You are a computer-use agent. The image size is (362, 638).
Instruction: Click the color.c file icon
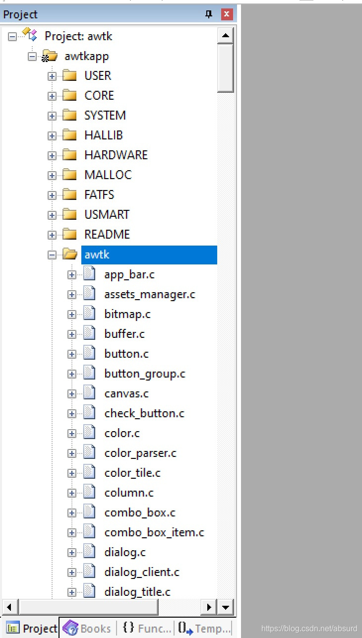(89, 433)
